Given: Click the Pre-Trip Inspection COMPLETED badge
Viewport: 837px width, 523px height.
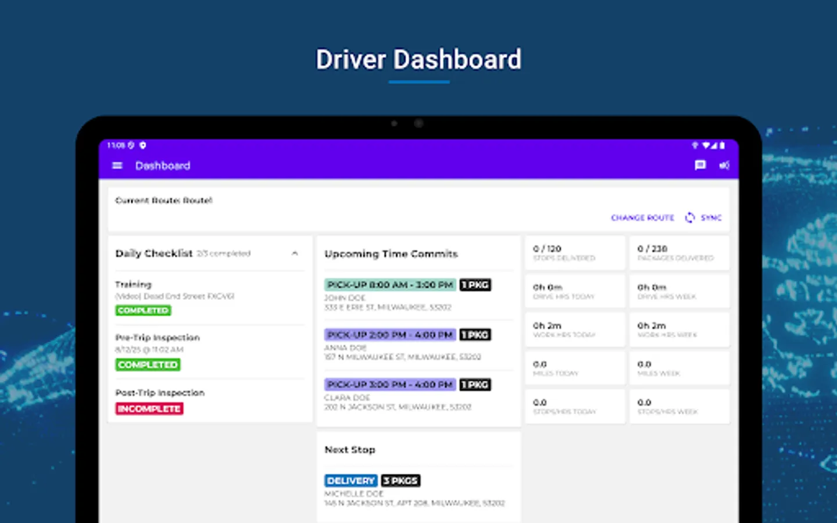Looking at the screenshot, I should point(148,364).
